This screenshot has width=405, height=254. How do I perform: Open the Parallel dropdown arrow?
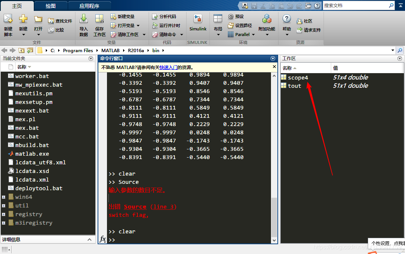[x=253, y=35]
